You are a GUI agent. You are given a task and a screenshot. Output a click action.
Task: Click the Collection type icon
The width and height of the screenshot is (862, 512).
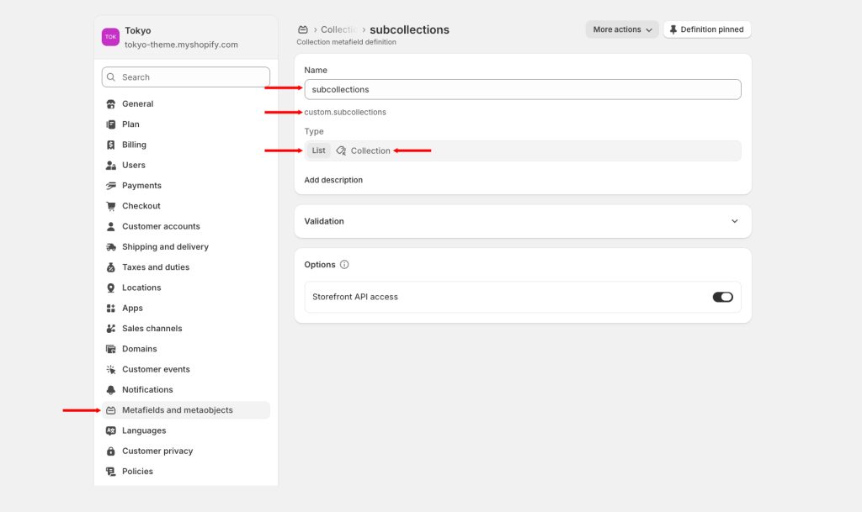pyautogui.click(x=341, y=150)
